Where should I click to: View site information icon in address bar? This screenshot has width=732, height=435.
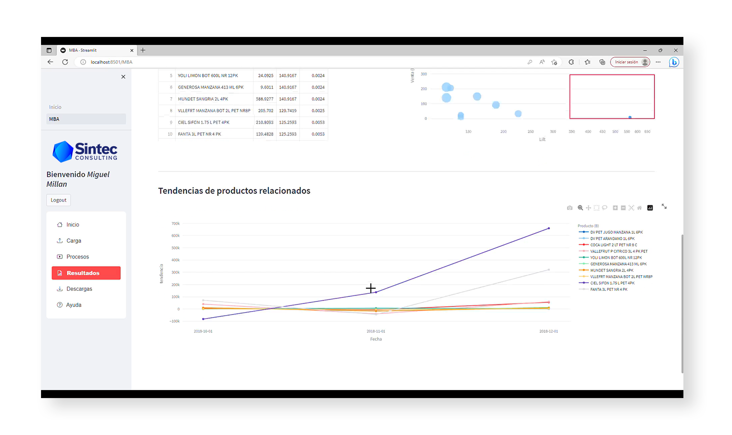click(x=83, y=62)
